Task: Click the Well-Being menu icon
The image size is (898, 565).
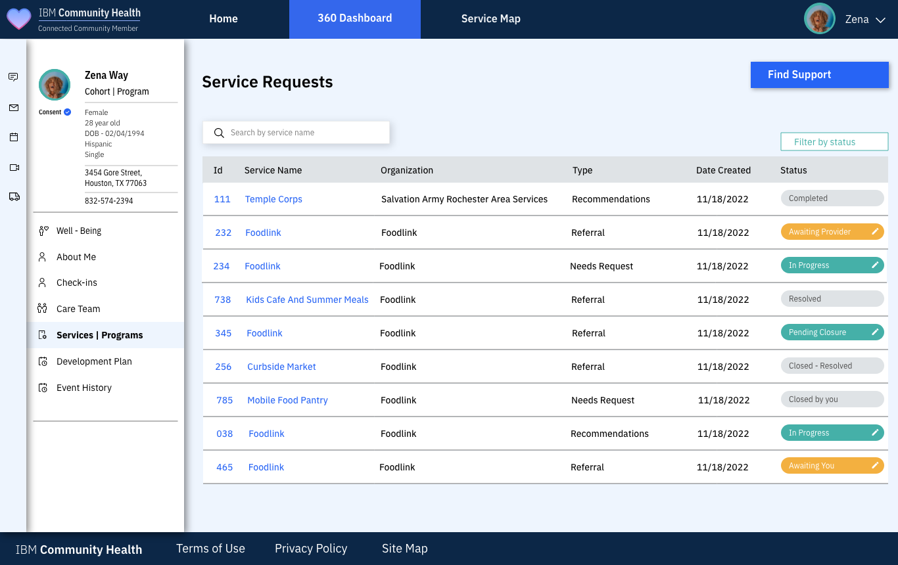Action: (x=43, y=231)
